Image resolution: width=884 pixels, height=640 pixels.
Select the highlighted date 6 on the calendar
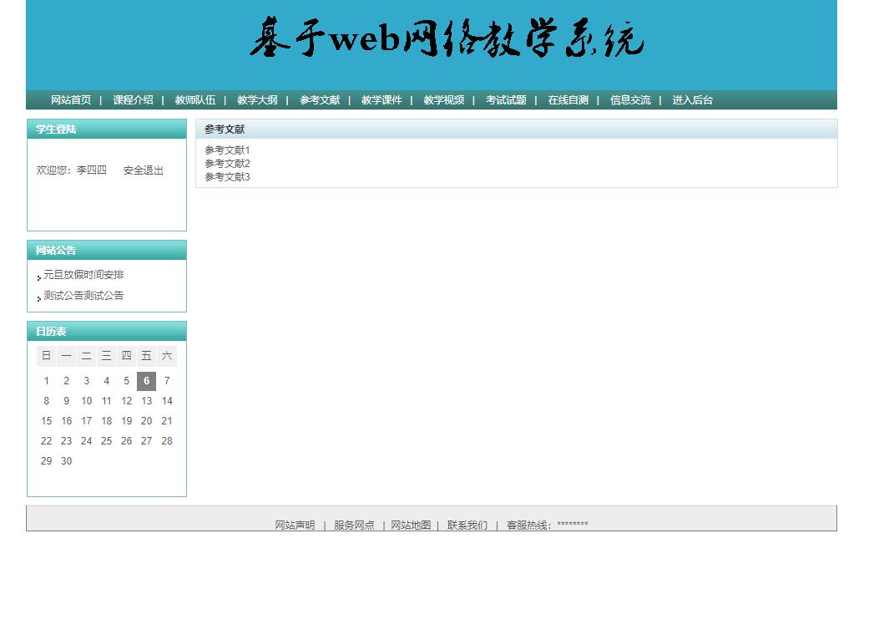tap(146, 380)
